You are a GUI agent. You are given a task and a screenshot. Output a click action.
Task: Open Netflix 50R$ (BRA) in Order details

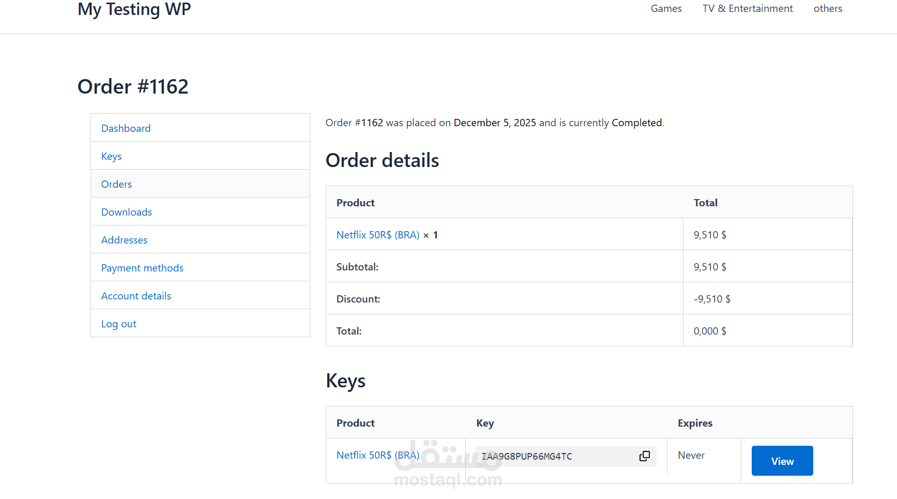(x=378, y=235)
